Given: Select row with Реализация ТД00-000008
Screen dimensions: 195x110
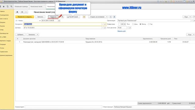Looking at the screenshot, I should 44,42.
